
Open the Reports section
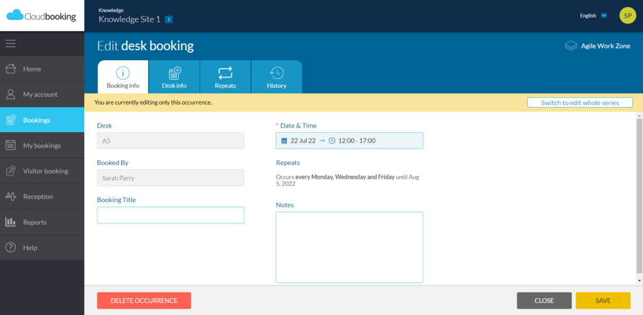(42, 222)
